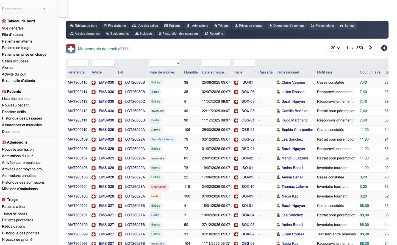Click the person icon beside Hugo Marchand

coord(278,120)
